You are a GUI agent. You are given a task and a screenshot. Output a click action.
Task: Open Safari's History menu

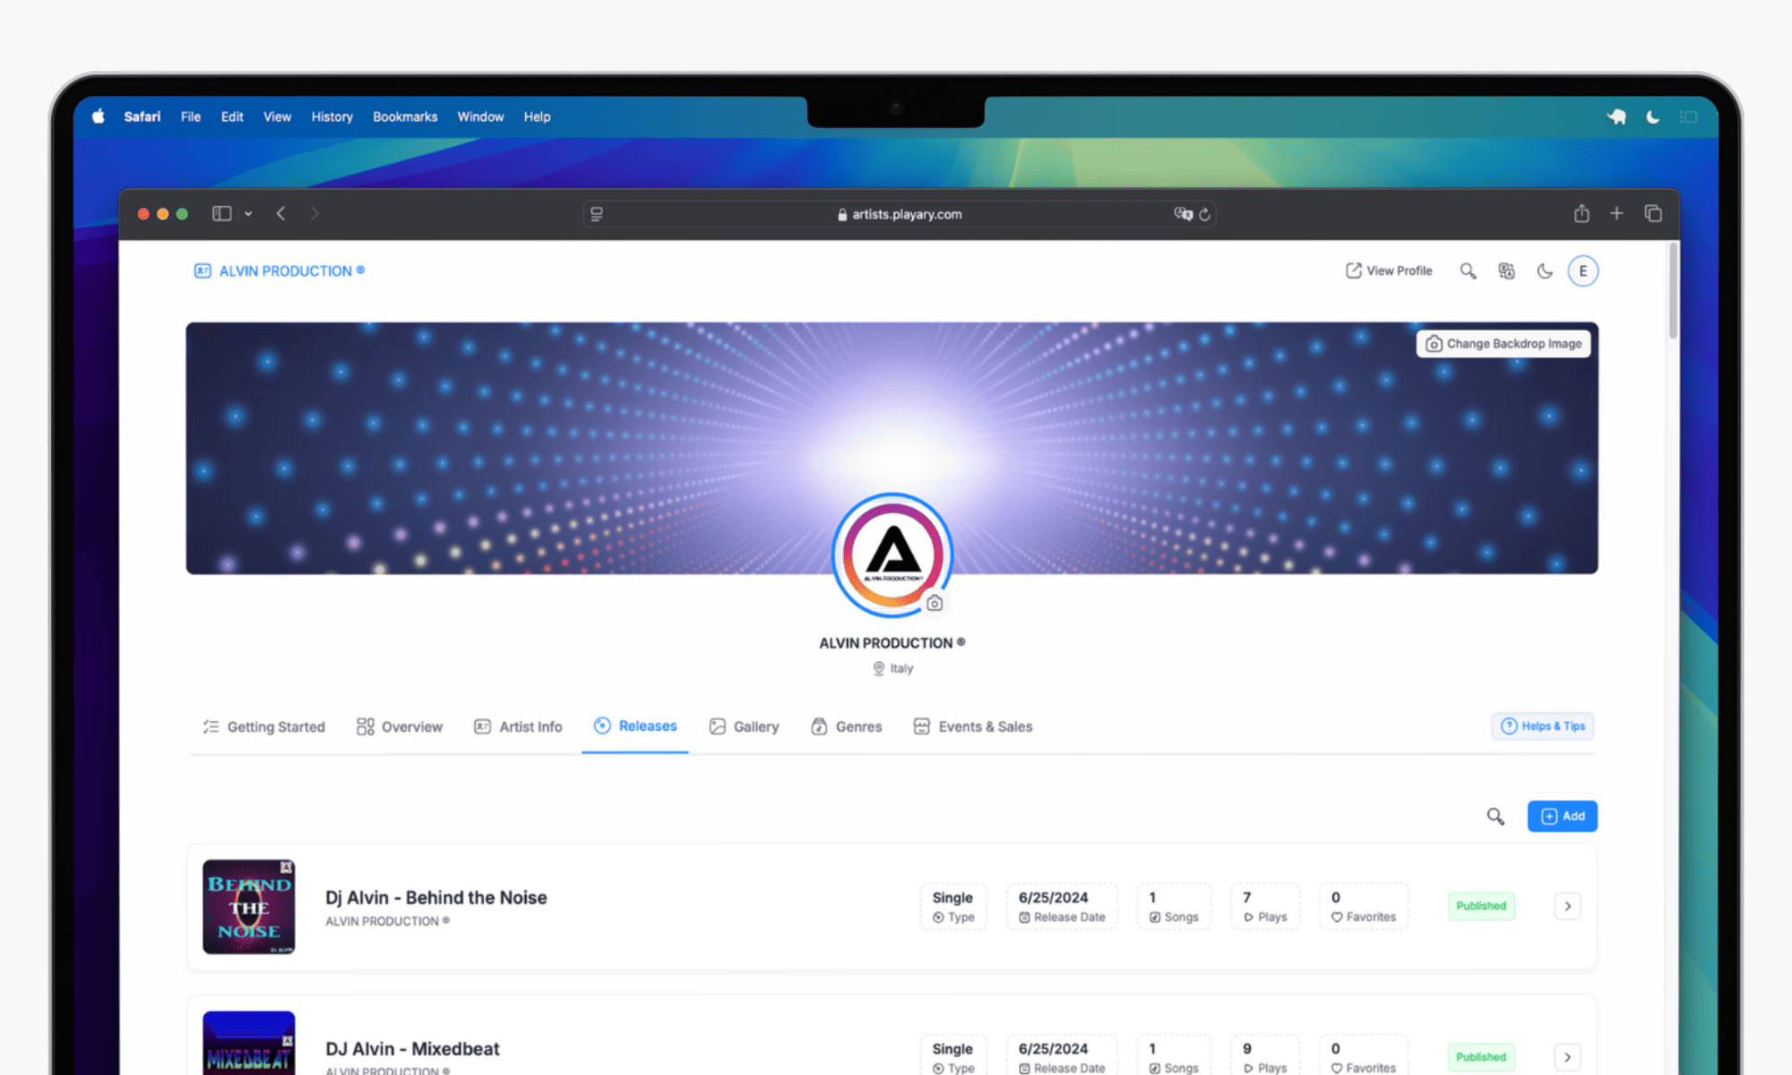(x=332, y=116)
